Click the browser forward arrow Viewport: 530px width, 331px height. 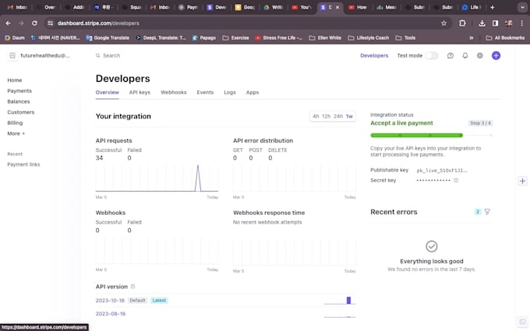pos(21,23)
